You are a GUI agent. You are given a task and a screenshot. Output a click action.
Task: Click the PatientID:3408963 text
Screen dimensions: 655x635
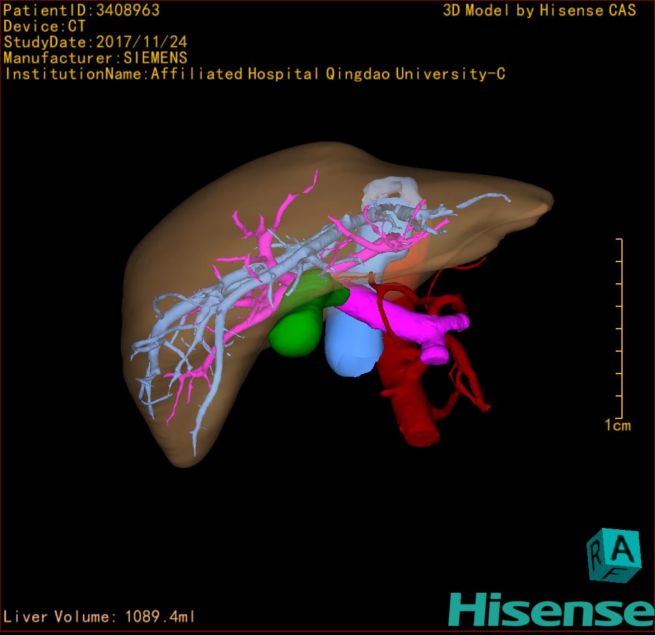coord(82,10)
